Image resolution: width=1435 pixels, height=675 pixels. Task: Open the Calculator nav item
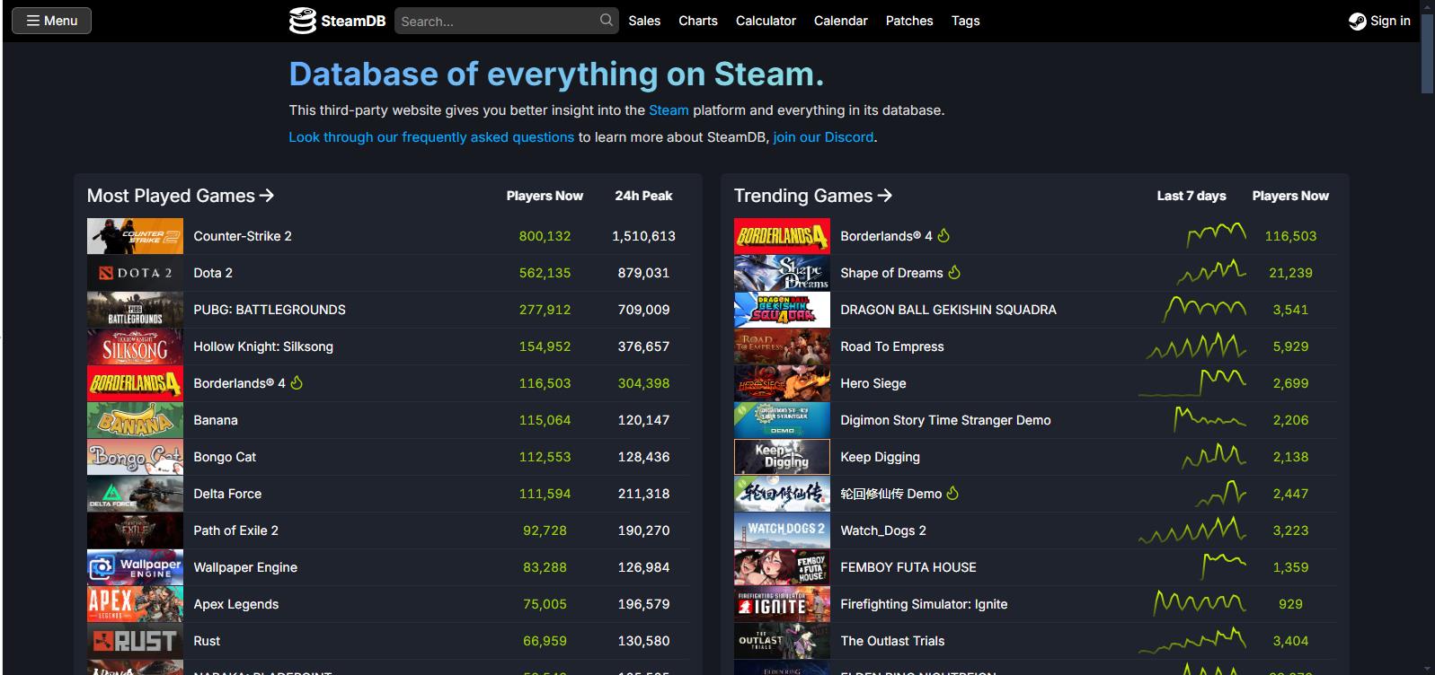point(766,21)
